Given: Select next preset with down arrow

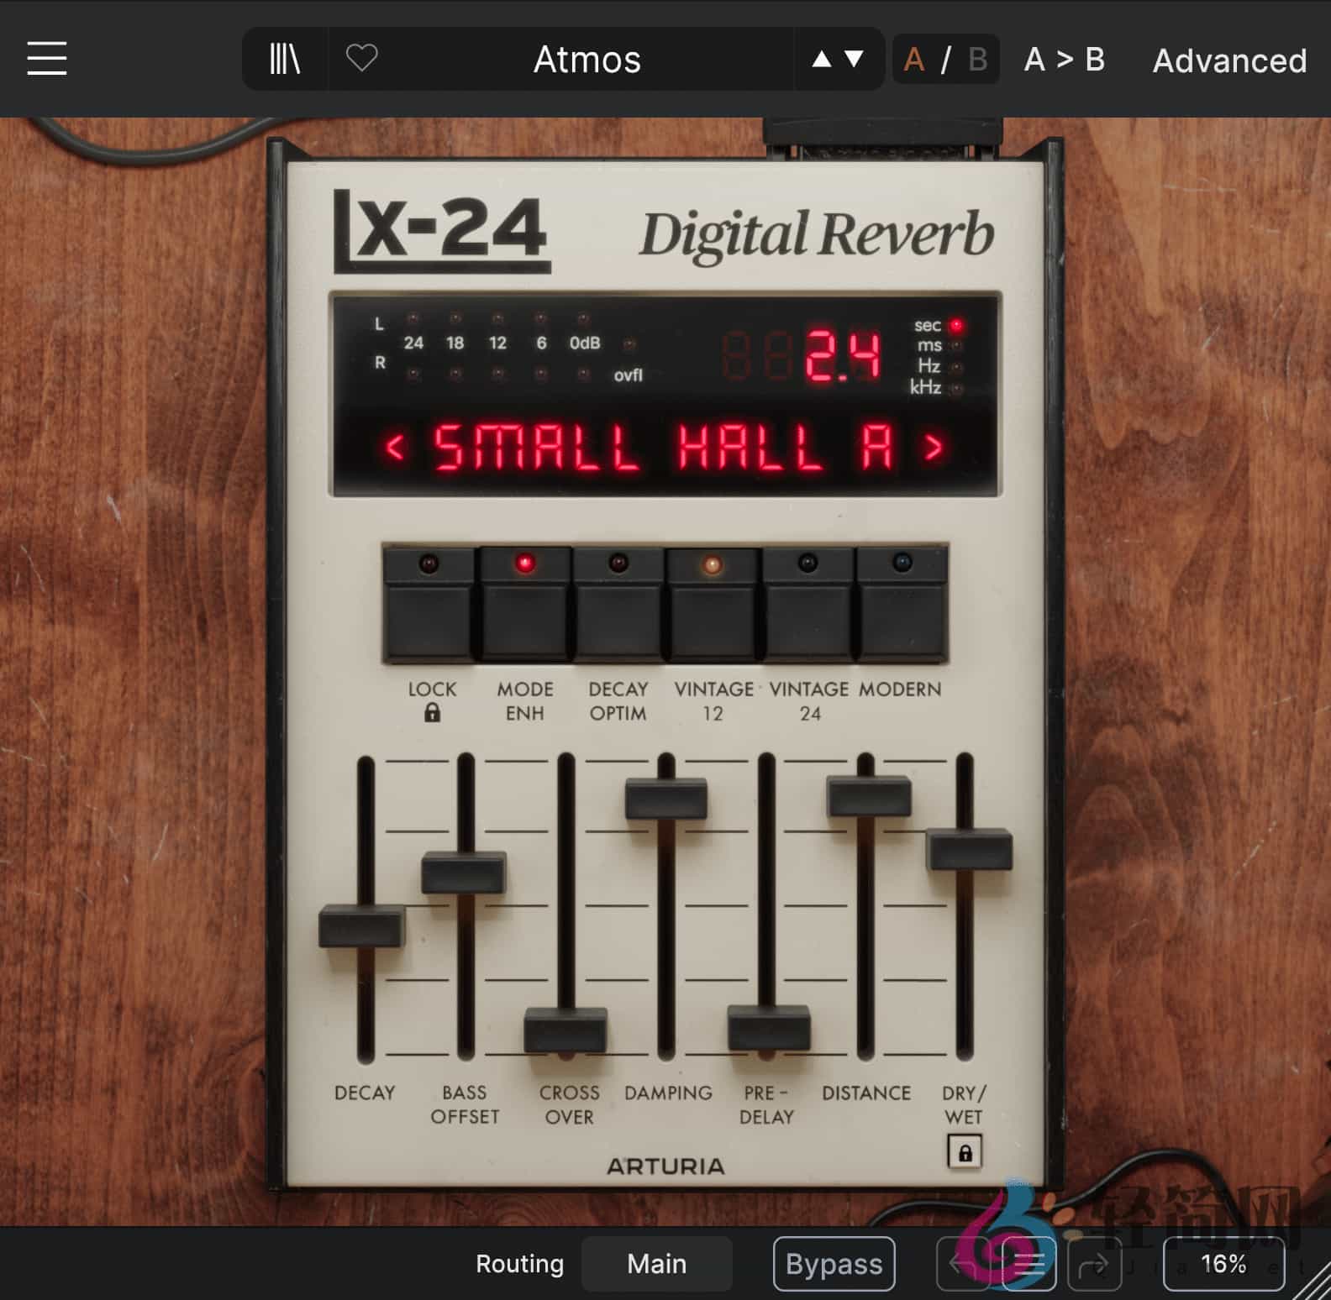Looking at the screenshot, I should click(854, 59).
